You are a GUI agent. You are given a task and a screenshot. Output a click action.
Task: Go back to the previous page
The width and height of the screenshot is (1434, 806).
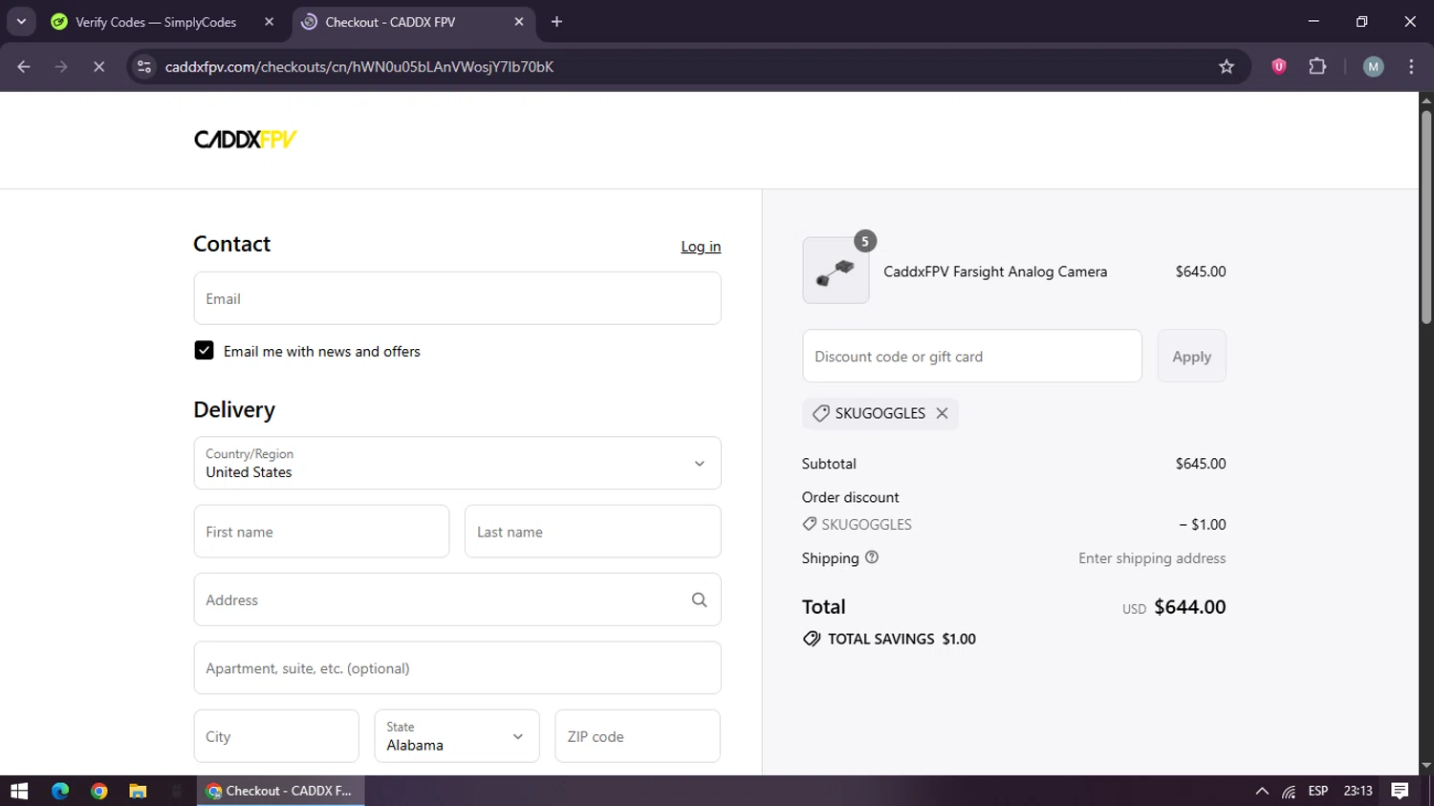tap(24, 66)
